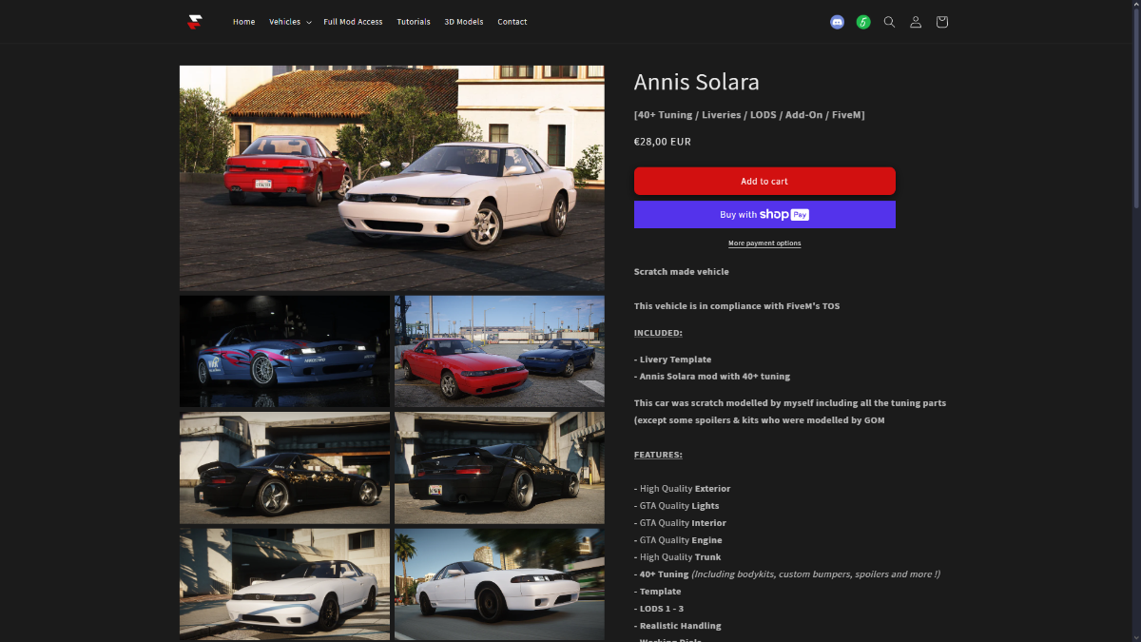Open the Contact page

(x=512, y=22)
